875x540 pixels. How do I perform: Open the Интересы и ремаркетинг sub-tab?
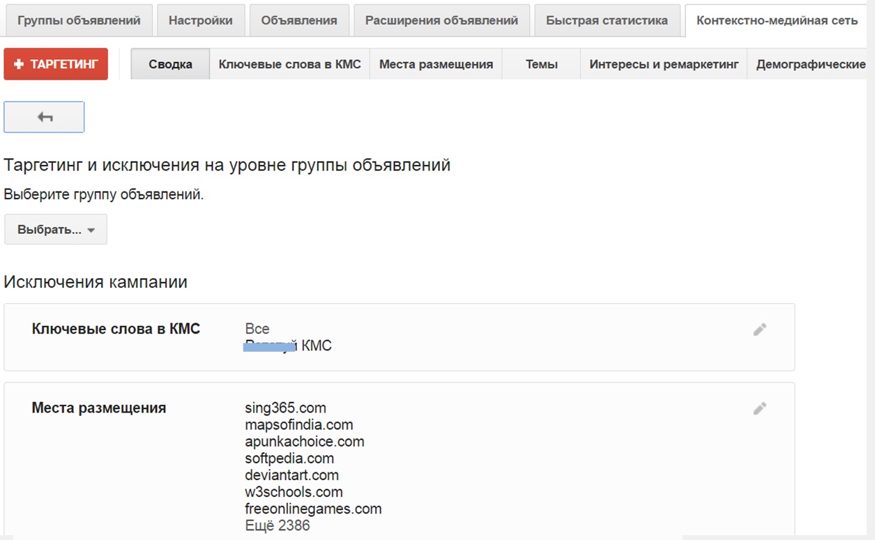tap(663, 64)
